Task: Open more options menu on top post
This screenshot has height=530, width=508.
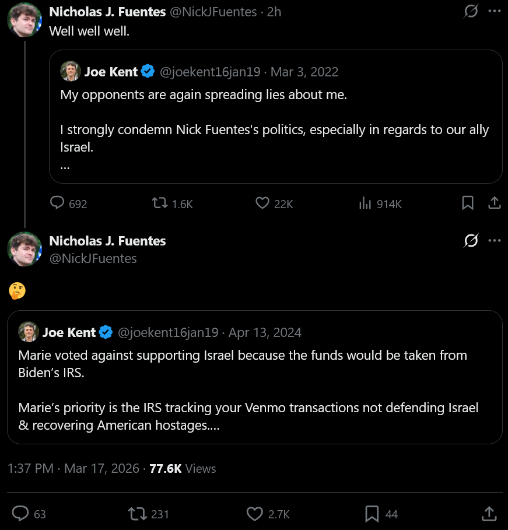Action: pyautogui.click(x=494, y=12)
